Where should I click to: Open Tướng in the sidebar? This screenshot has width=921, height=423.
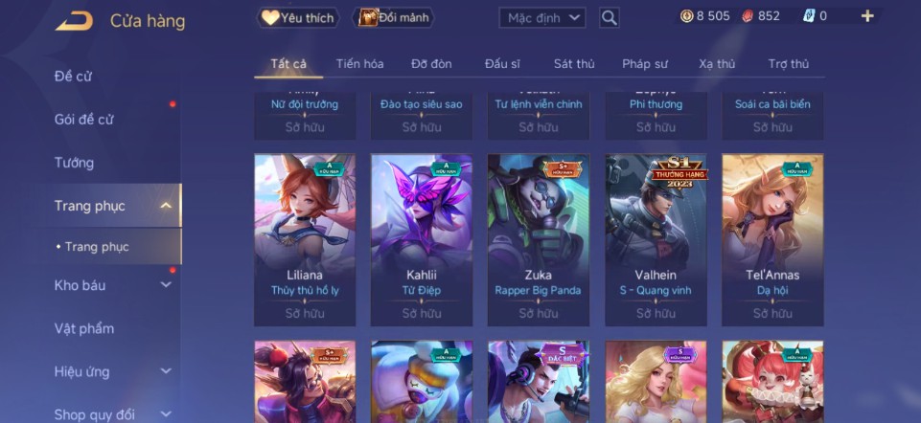click(x=74, y=163)
